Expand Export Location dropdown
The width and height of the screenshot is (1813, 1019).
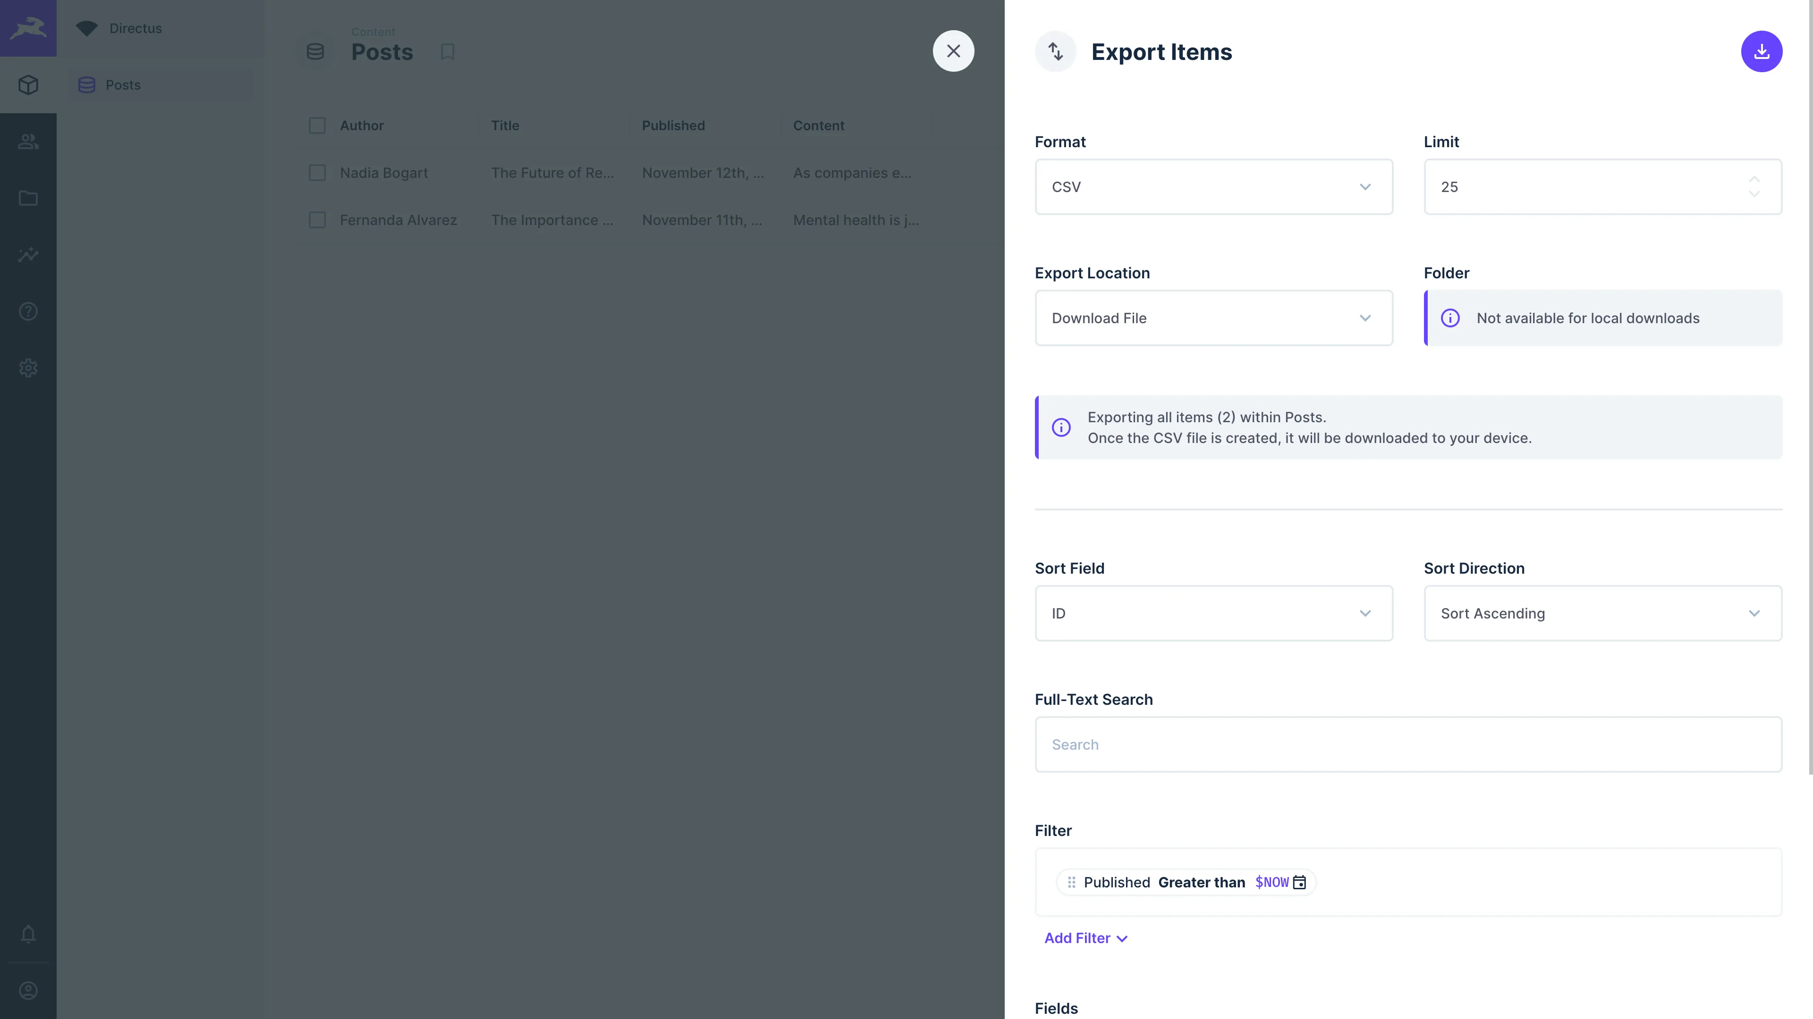click(1213, 318)
